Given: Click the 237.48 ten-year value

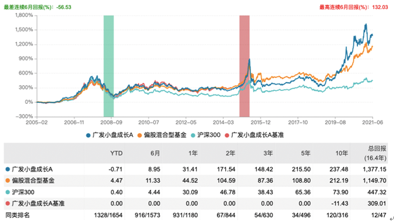Looking at the screenshot, I should (x=339, y=170).
